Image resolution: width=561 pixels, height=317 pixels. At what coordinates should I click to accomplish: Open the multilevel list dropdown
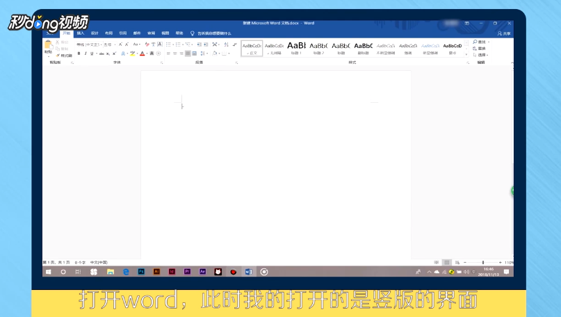[x=192, y=44]
